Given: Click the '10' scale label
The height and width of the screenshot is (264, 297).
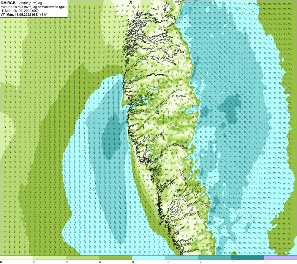Looking at the screenshot, I should [x=167, y=262].
